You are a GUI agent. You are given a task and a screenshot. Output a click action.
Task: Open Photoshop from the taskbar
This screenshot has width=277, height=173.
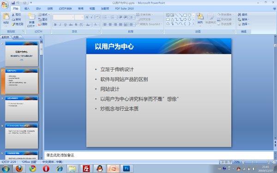(x=126, y=168)
